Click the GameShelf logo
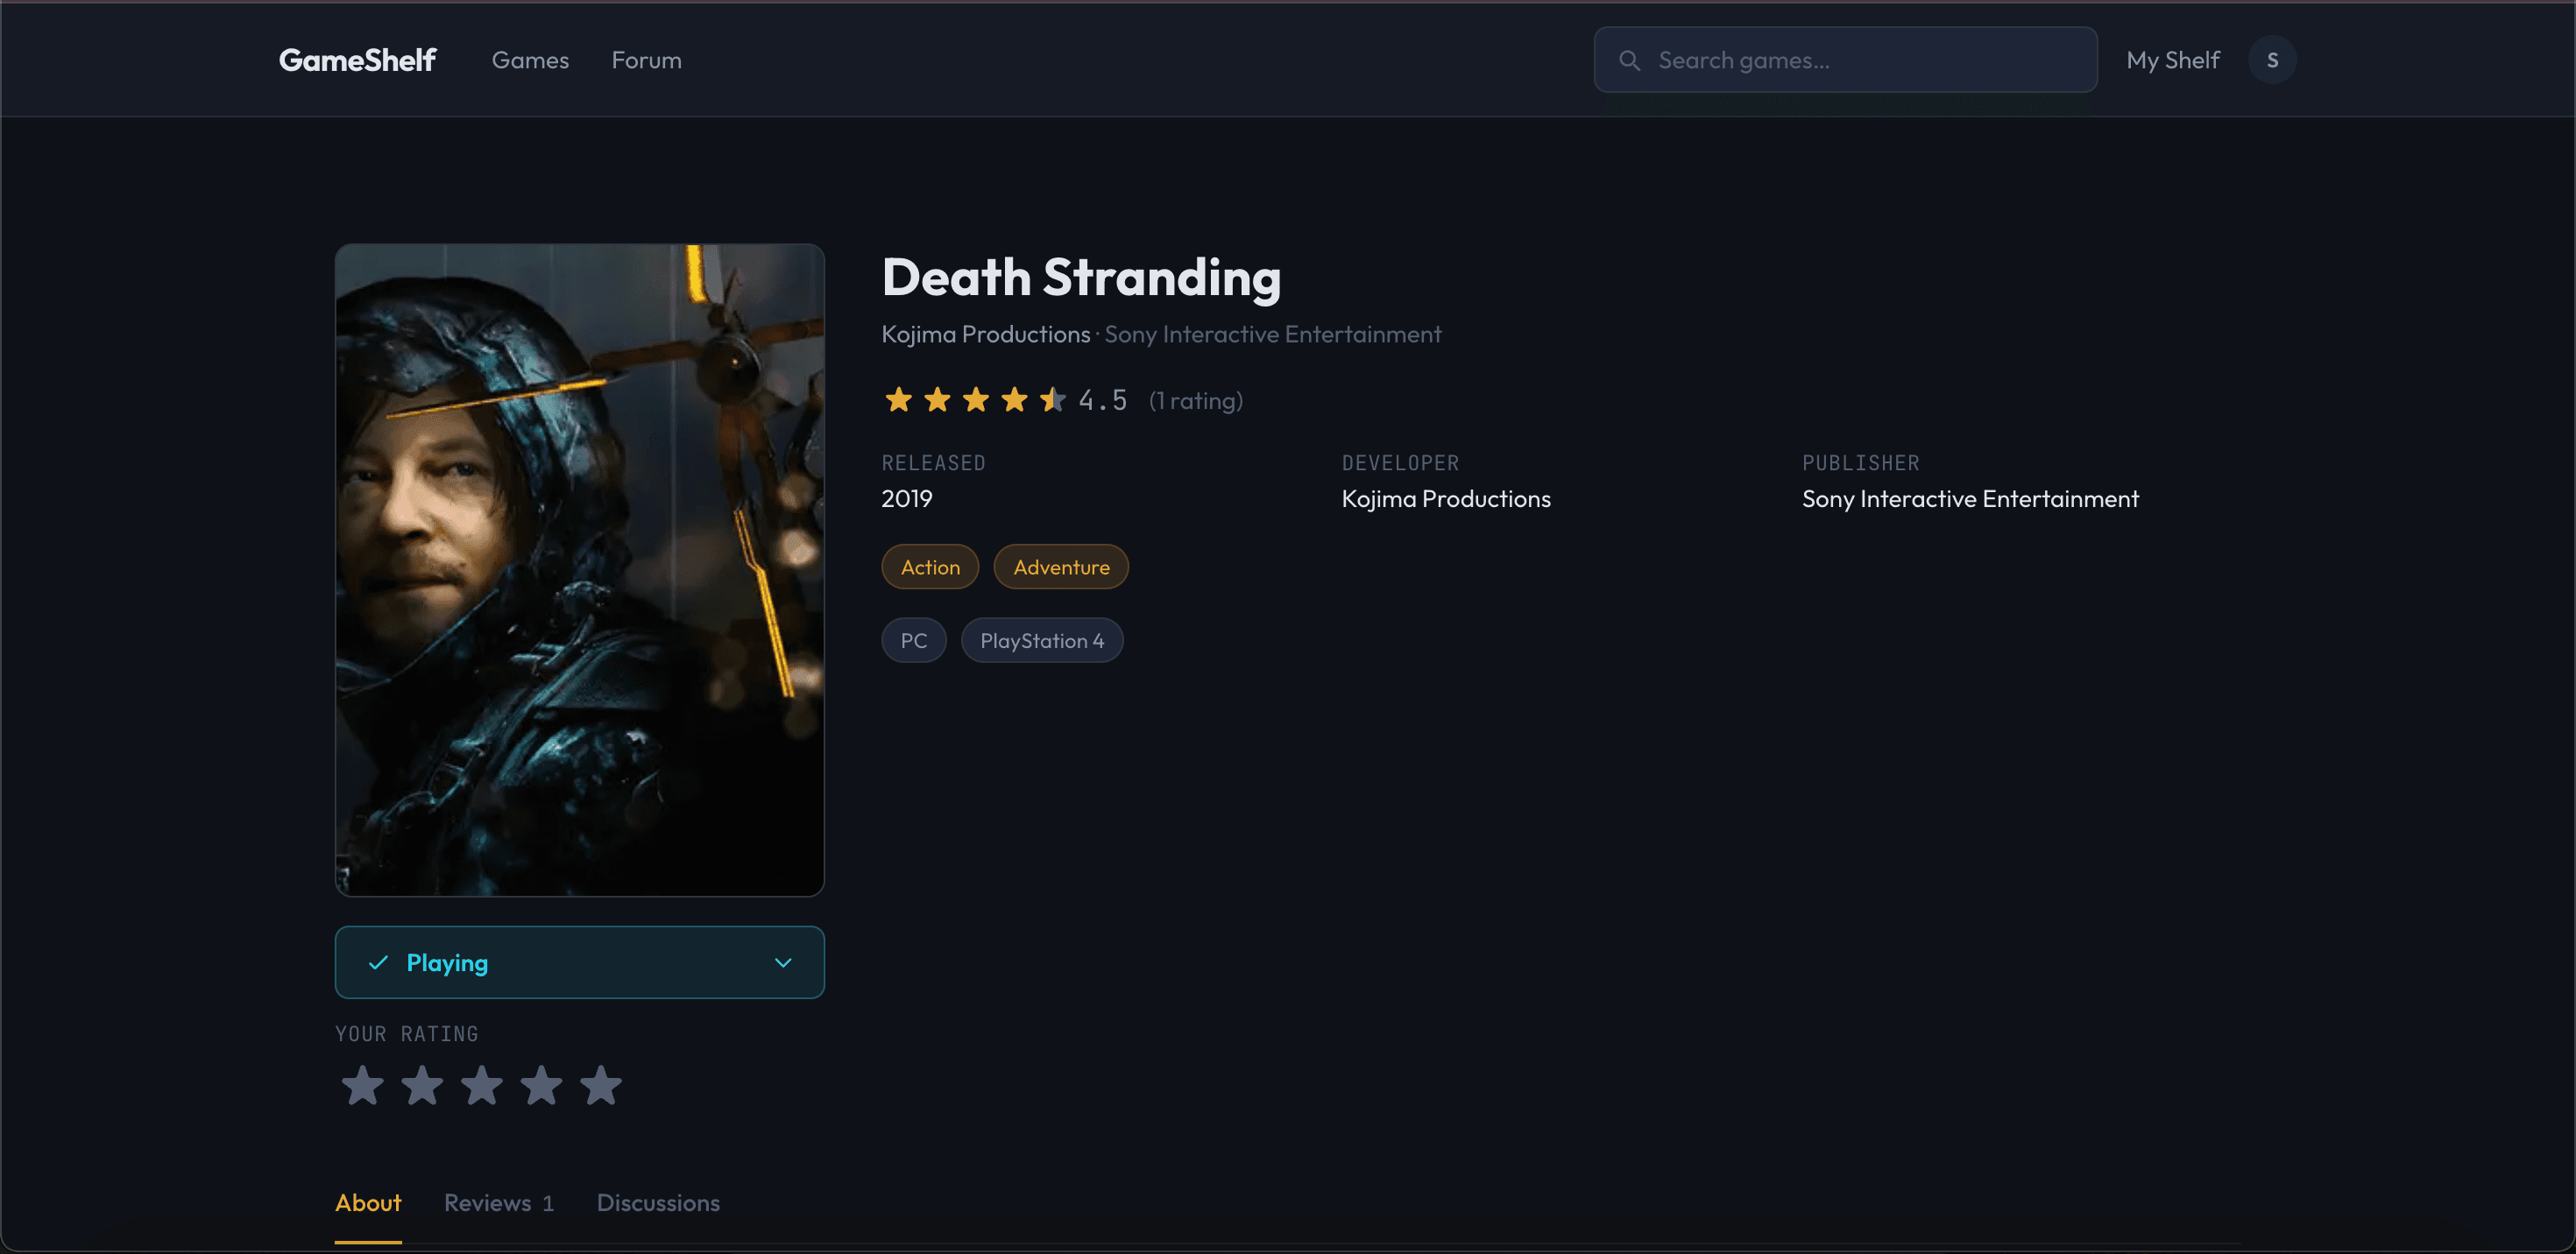This screenshot has height=1254, width=2576. click(x=357, y=60)
